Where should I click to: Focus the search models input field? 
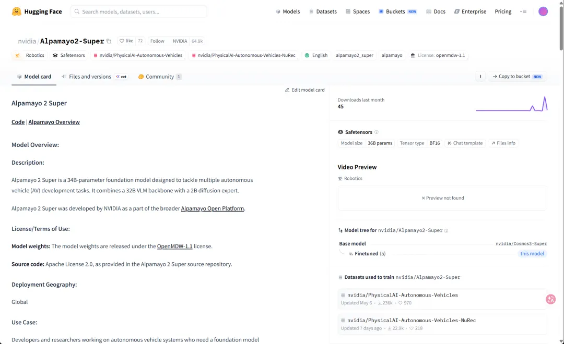coord(138,11)
